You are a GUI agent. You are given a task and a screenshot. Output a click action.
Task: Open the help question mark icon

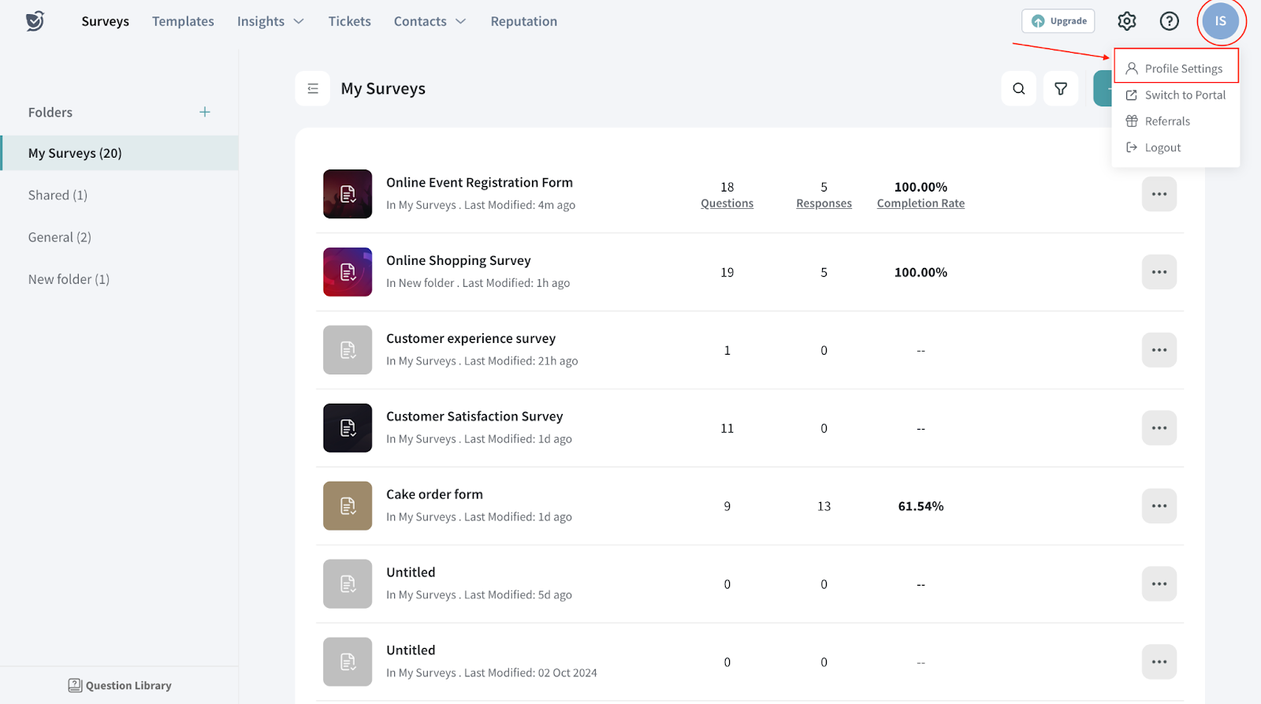1169,21
